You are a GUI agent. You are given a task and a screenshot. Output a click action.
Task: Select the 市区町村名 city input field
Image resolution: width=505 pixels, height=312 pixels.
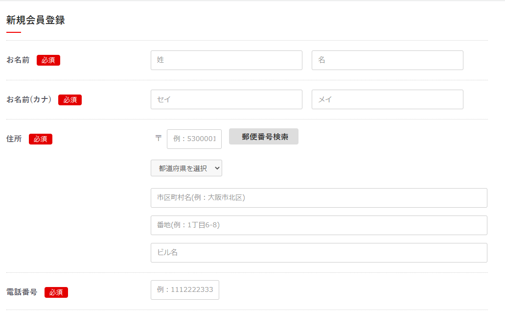click(319, 198)
